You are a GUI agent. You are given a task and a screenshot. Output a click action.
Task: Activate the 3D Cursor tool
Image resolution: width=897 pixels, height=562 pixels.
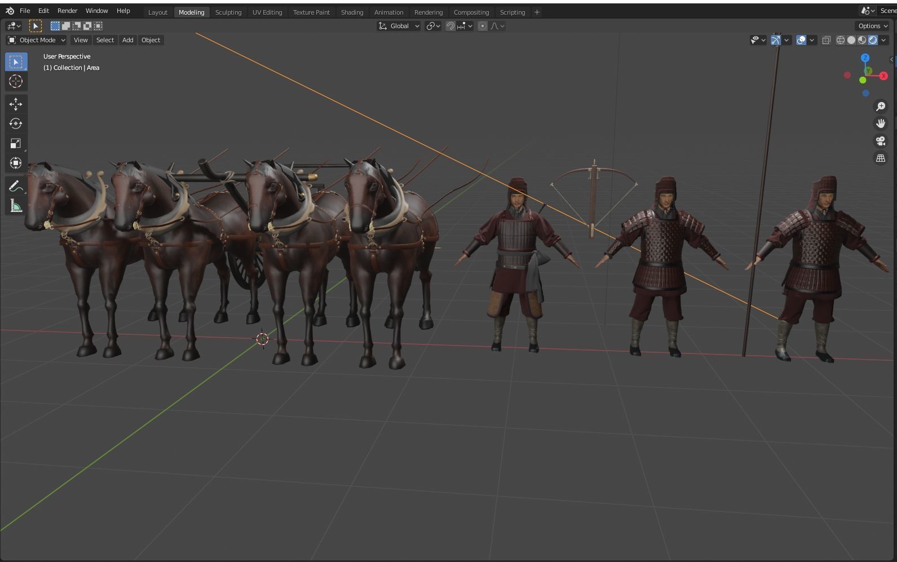16,81
